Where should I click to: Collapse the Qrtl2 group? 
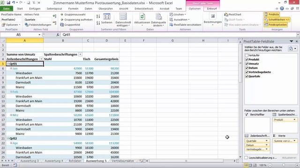[x=8, y=138]
